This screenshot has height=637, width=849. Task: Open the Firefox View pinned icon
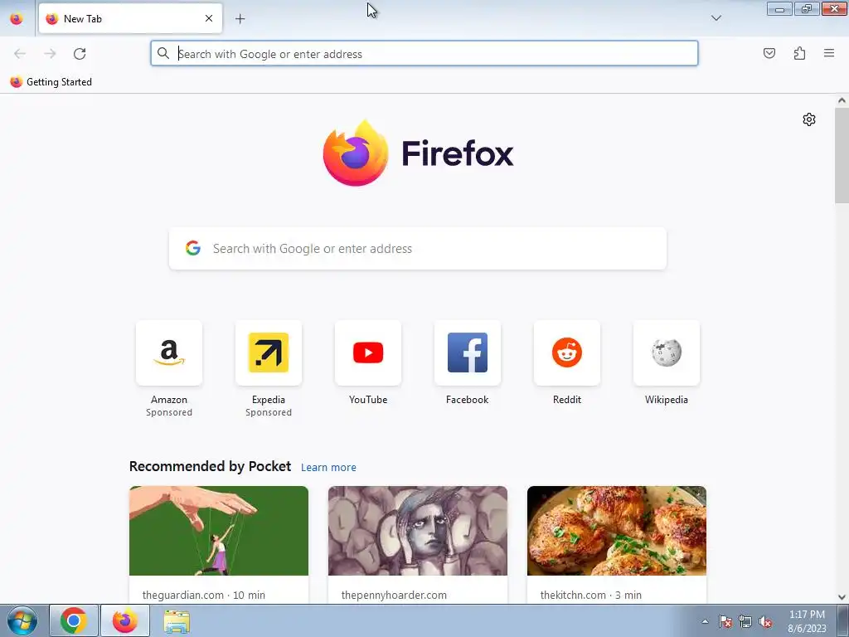click(17, 18)
